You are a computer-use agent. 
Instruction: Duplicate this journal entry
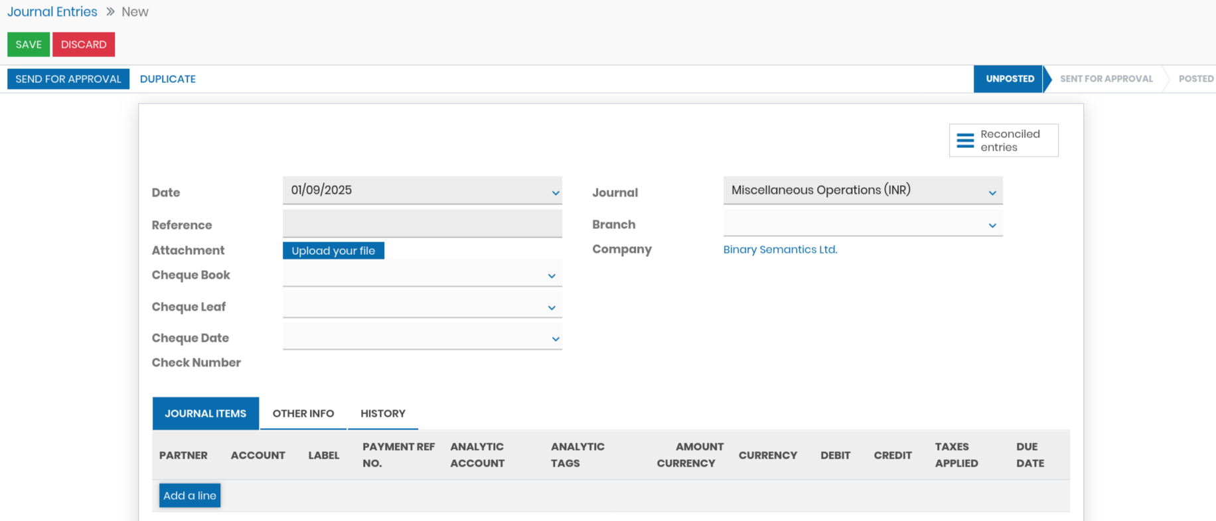click(168, 79)
